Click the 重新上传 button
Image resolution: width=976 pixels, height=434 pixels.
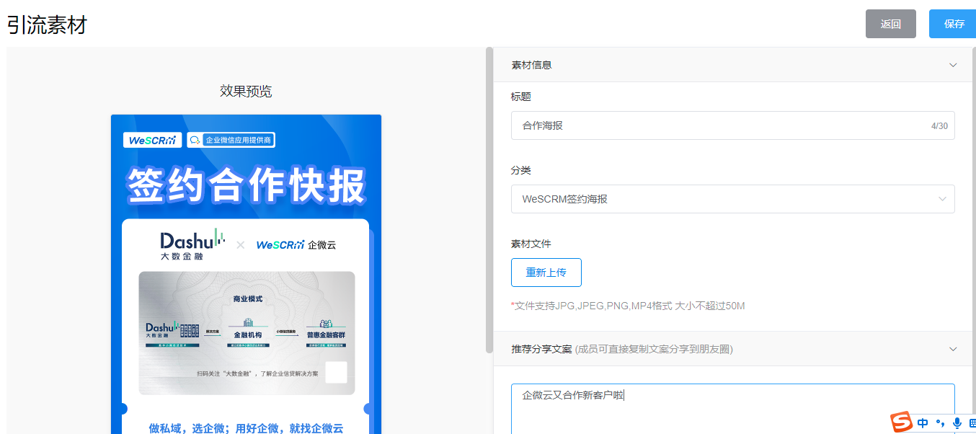point(546,273)
